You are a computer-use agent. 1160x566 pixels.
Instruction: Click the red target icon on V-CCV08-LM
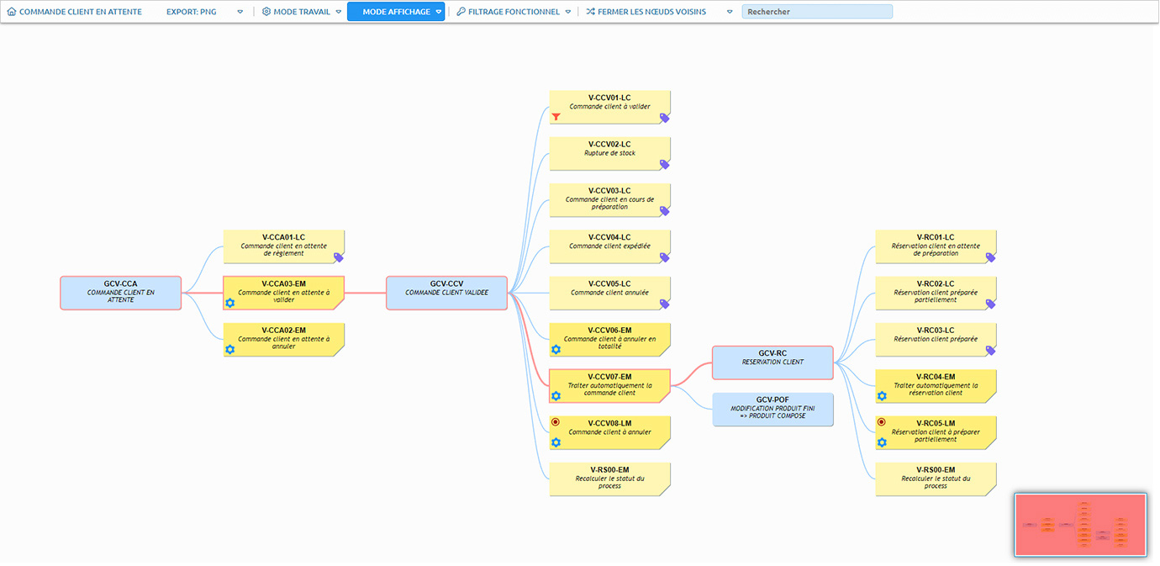pos(556,422)
